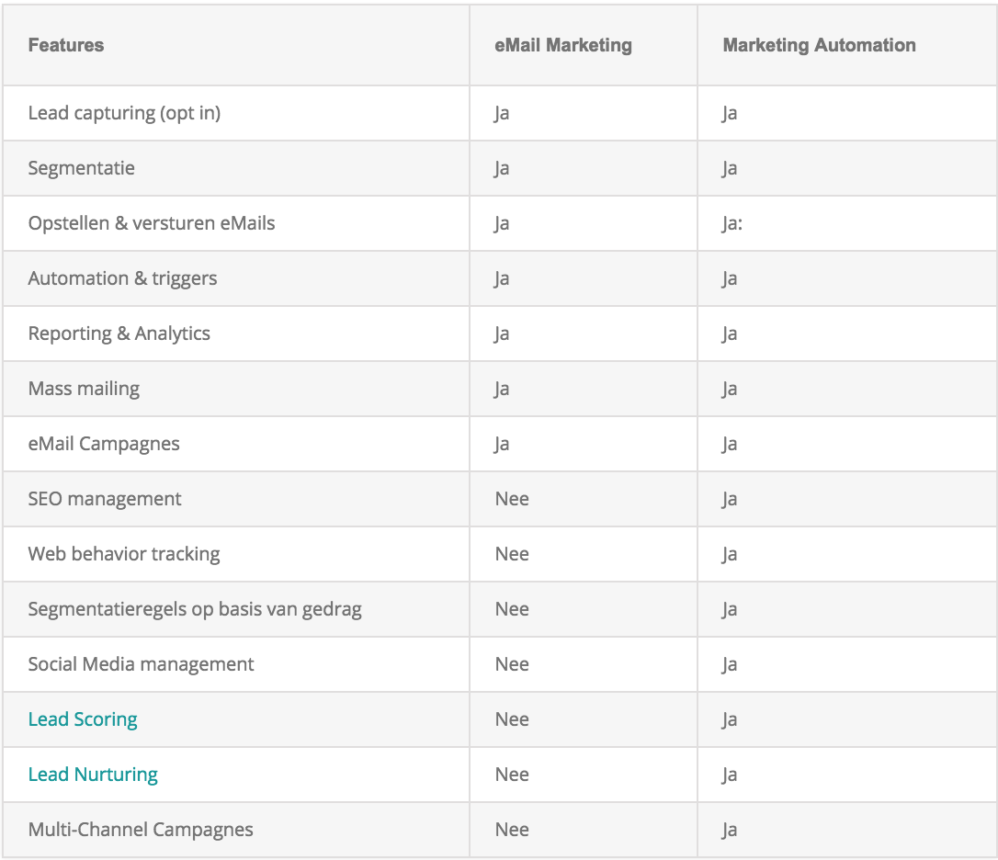Screen dimensions: 998x860
Task: Click the Features column header
Action: (66, 45)
